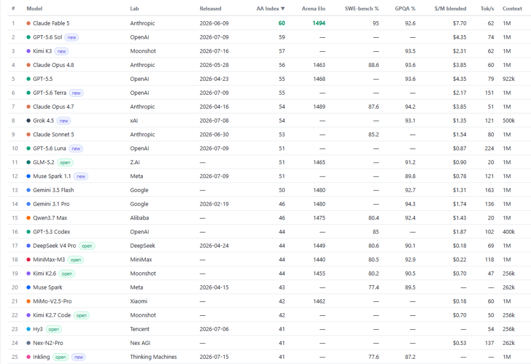Screen dimensions: 531x364
Task: Select the Claude Sonnet 5 model name
Action: (x=53, y=134)
